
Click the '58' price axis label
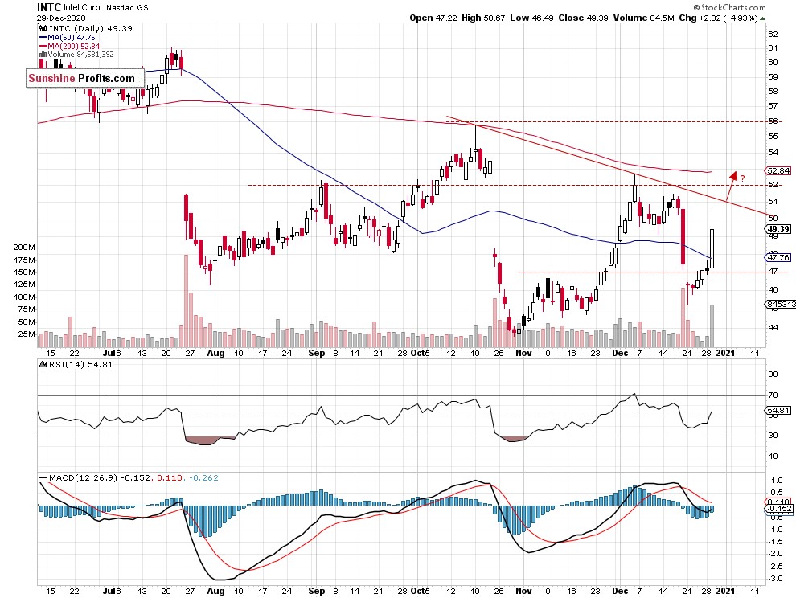773,92
